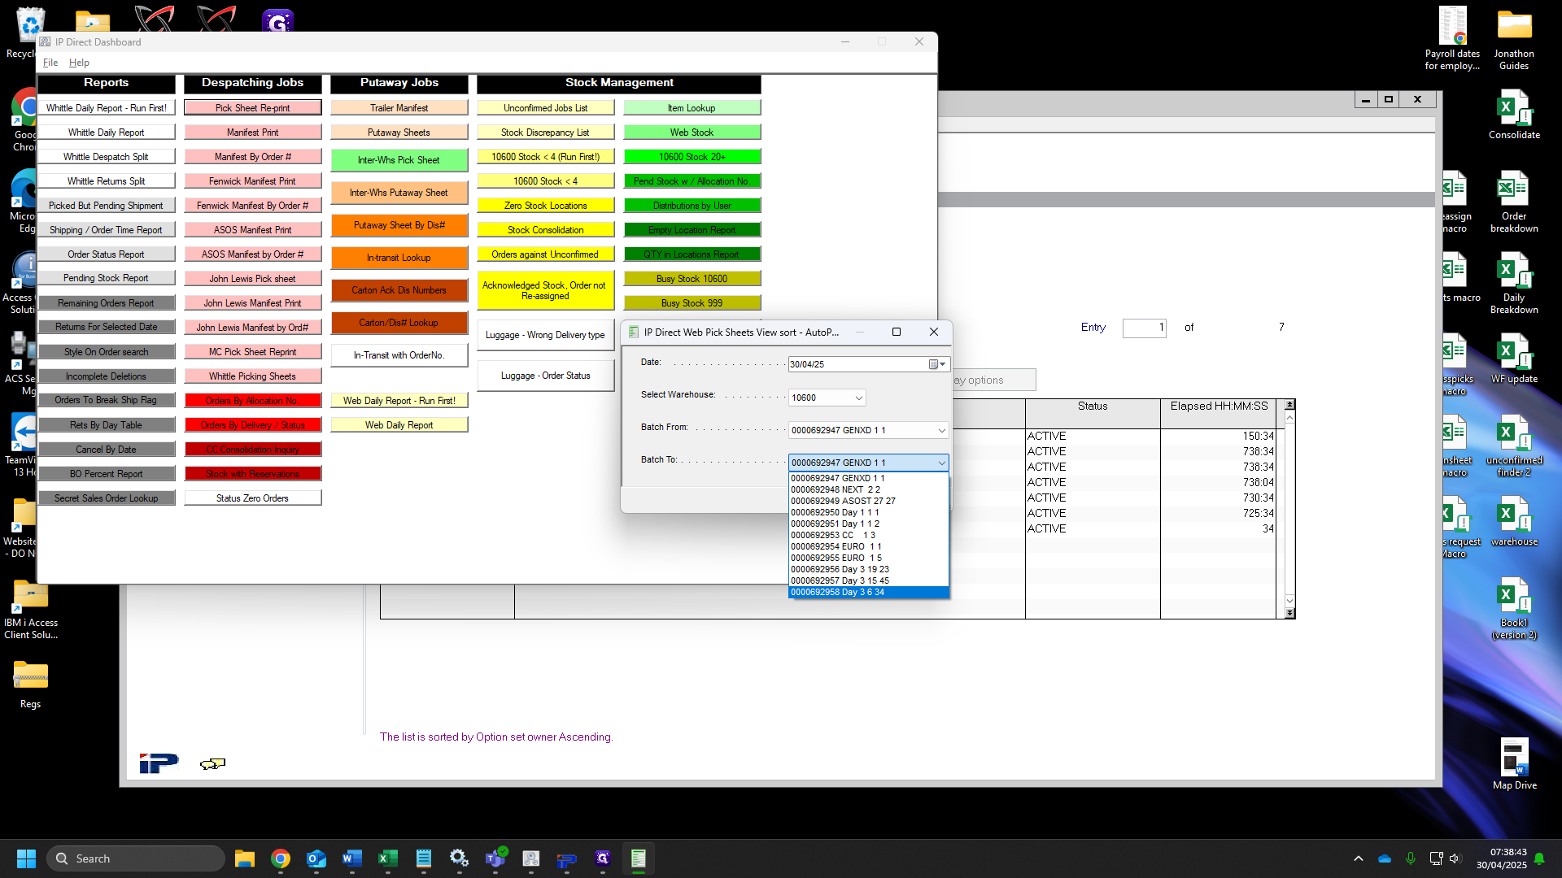Open the warehouse Excel icon
The width and height of the screenshot is (1562, 878).
pos(1514,520)
